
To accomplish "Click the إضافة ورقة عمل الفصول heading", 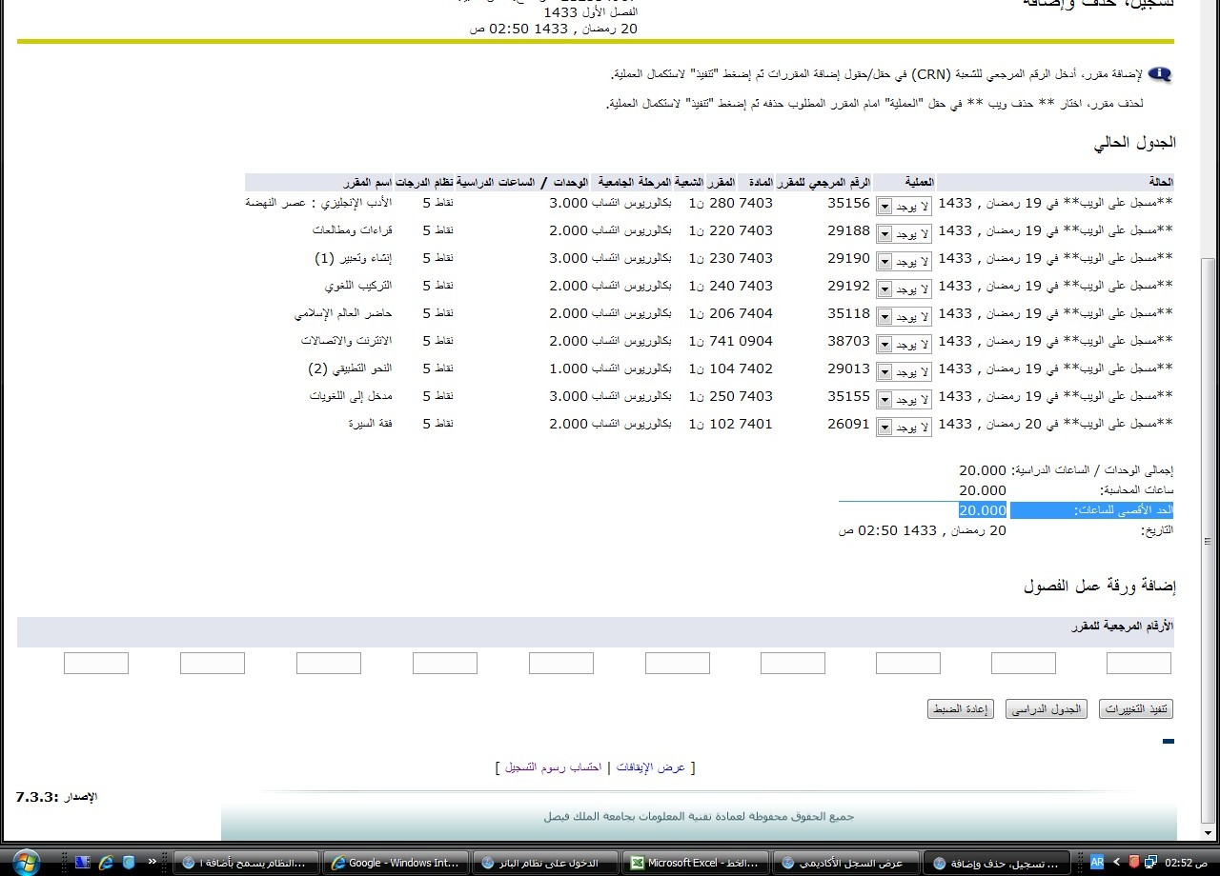I will pos(1100,587).
